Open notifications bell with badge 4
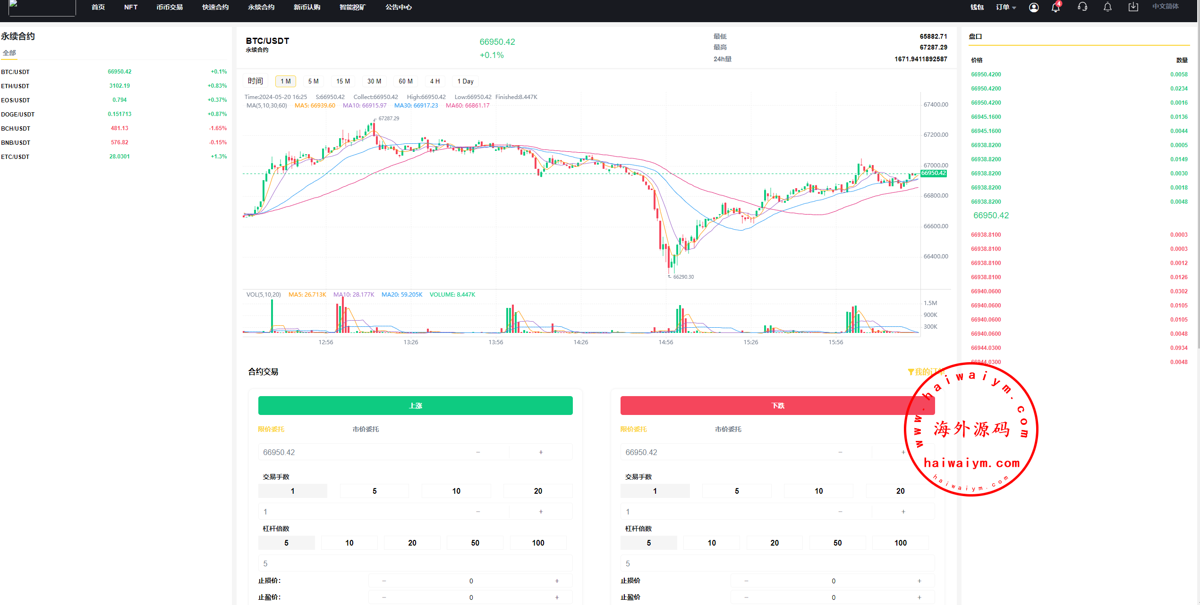The width and height of the screenshot is (1200, 605). coord(1055,7)
